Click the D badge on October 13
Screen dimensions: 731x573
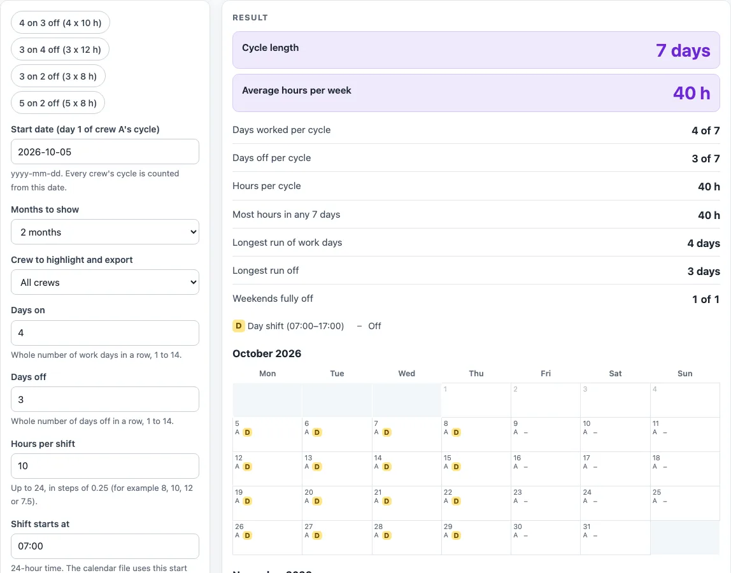tap(317, 467)
